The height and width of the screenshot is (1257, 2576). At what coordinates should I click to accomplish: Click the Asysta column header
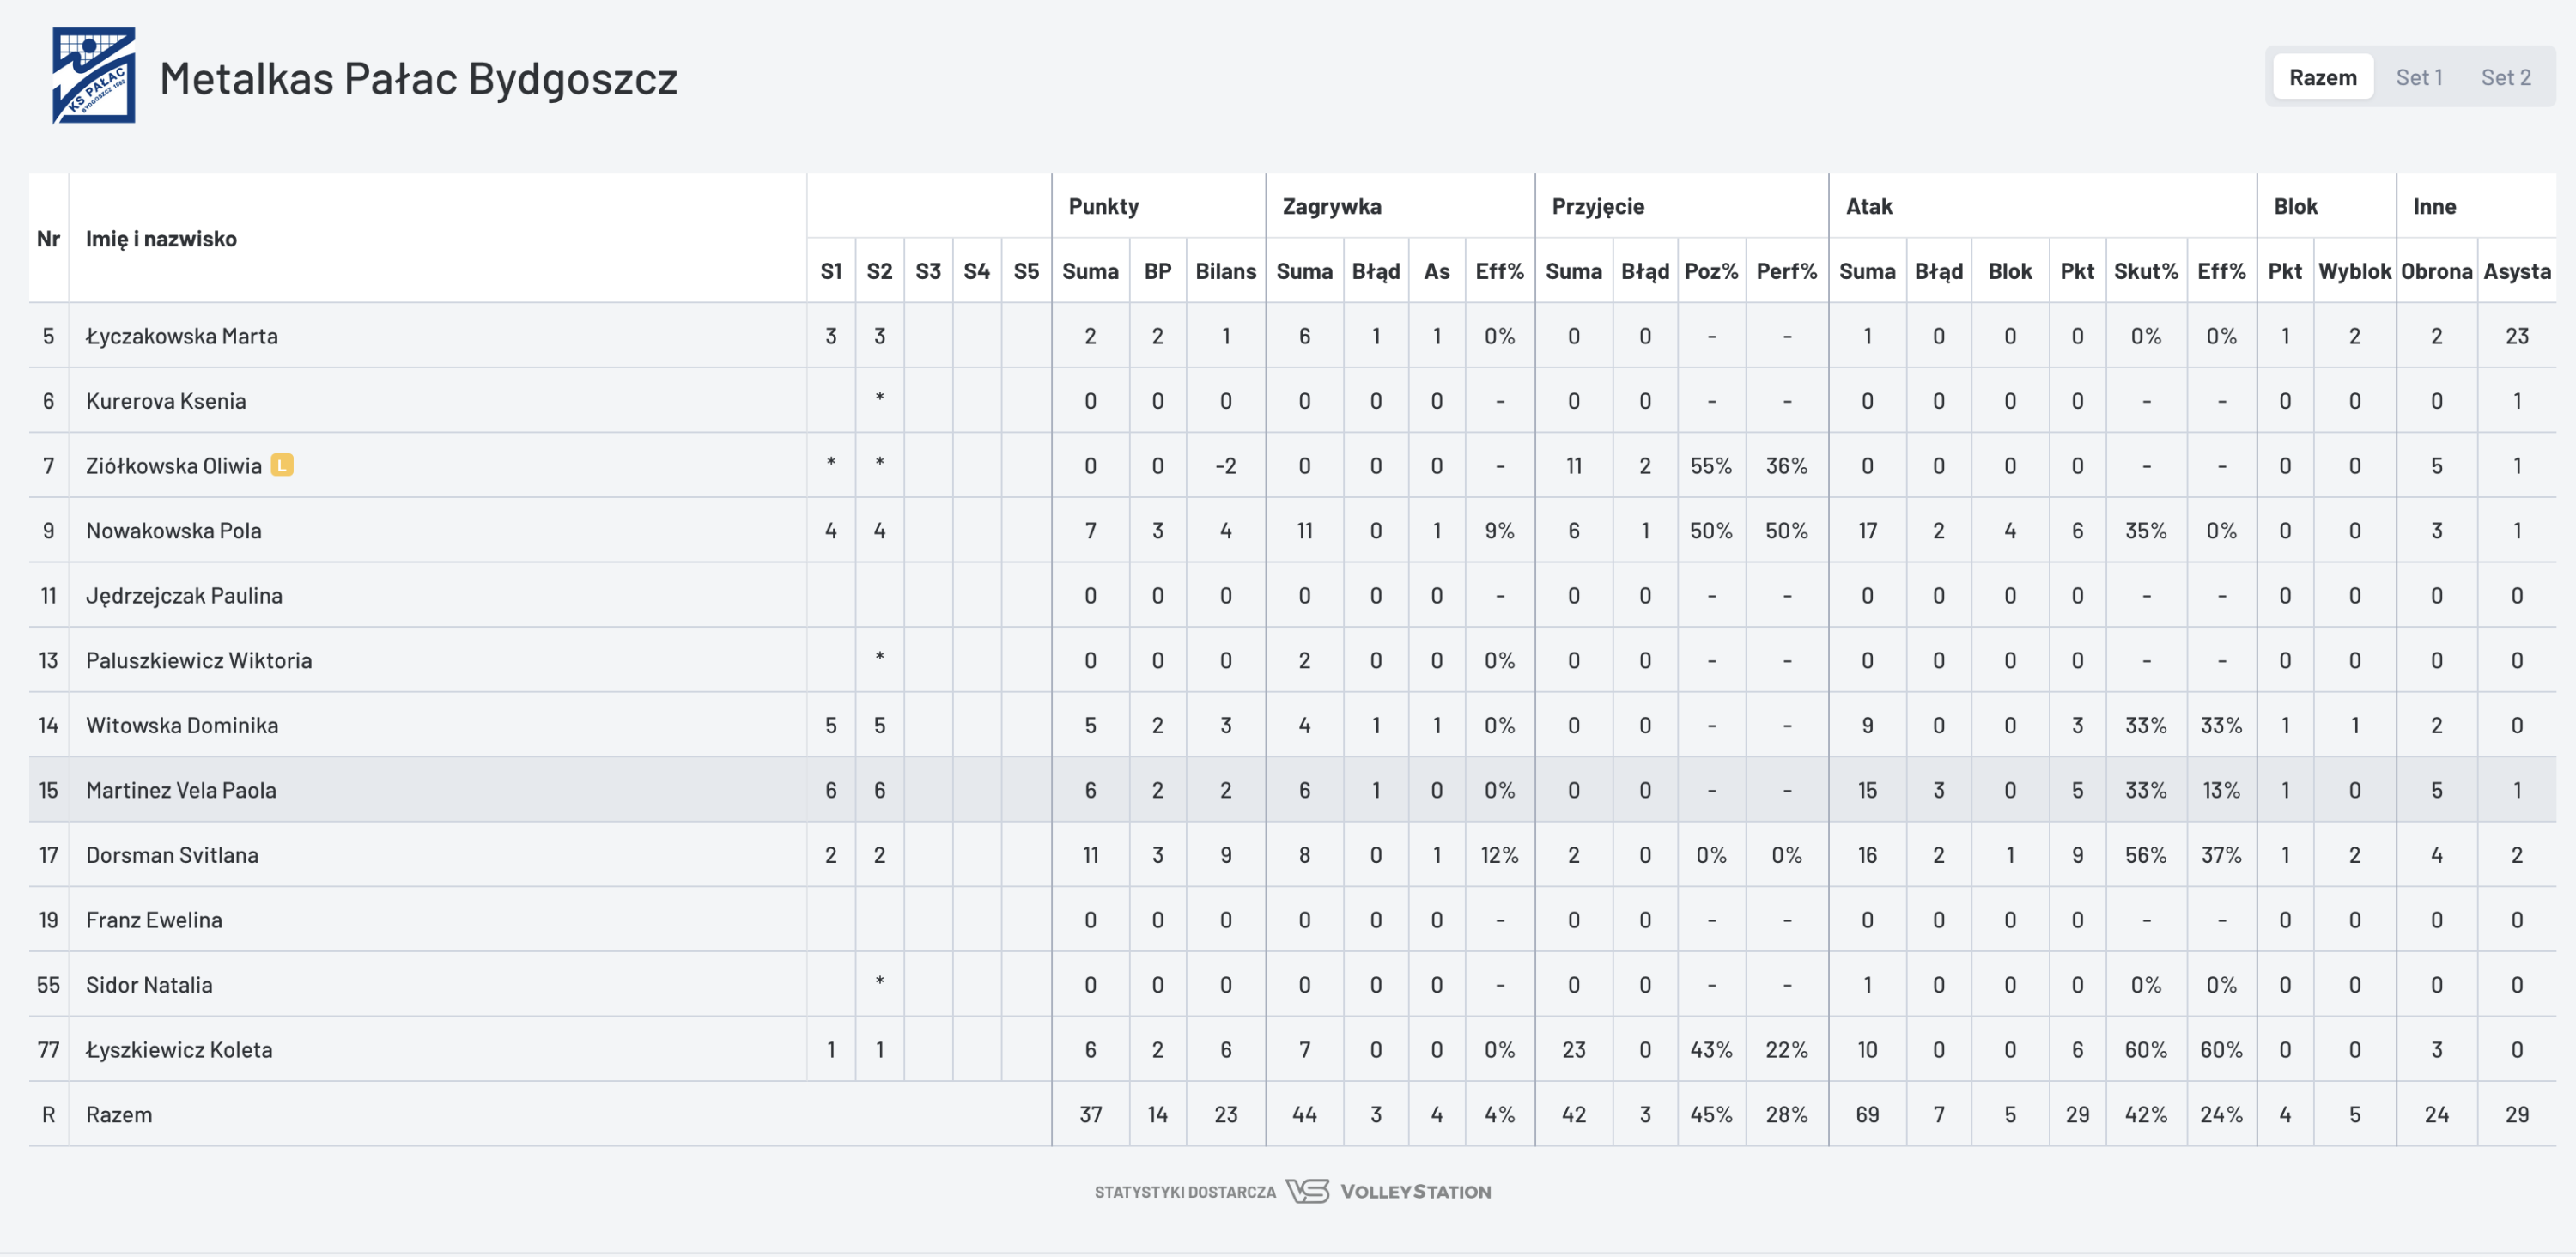point(2516,271)
